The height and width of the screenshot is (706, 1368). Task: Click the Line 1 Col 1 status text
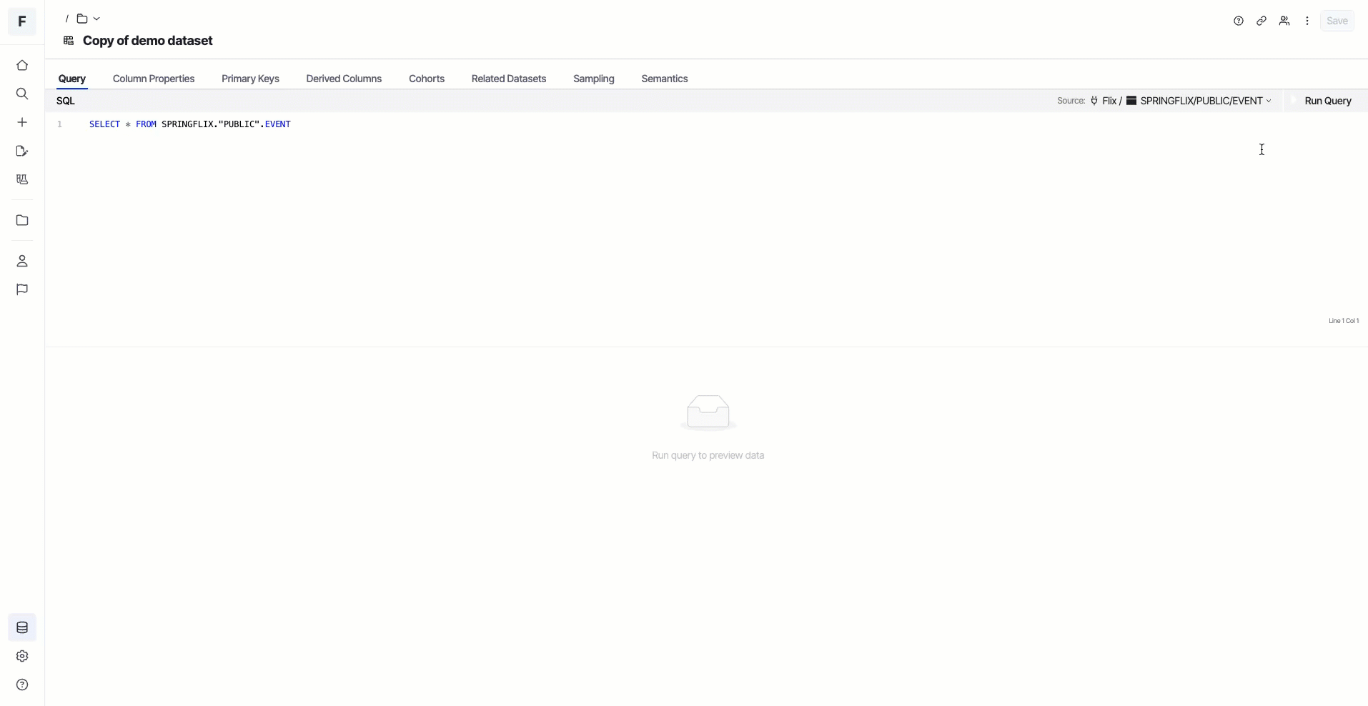(x=1344, y=321)
